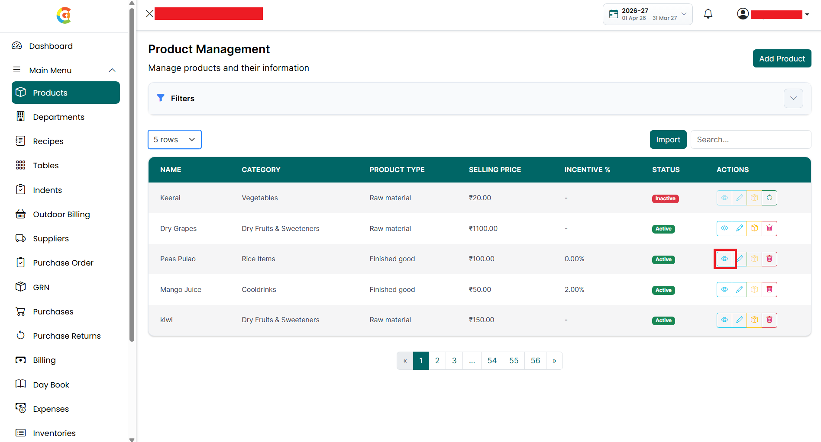Screen dimensions: 821x442
Task: Open Purchase Order from the sidebar
Action: (66, 263)
